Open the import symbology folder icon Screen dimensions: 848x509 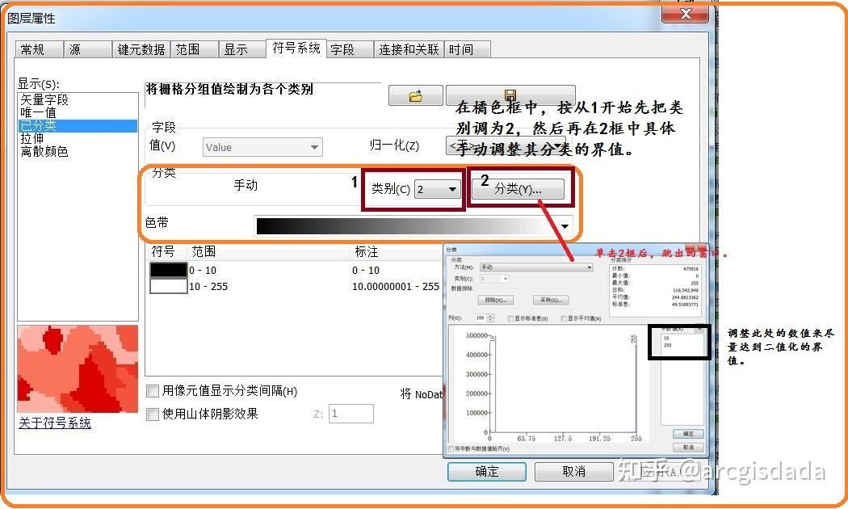pyautogui.click(x=415, y=95)
